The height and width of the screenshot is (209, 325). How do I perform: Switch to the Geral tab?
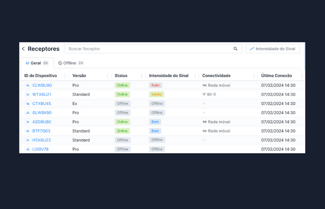(x=37, y=63)
